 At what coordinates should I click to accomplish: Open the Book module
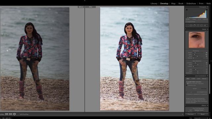(181, 4)
